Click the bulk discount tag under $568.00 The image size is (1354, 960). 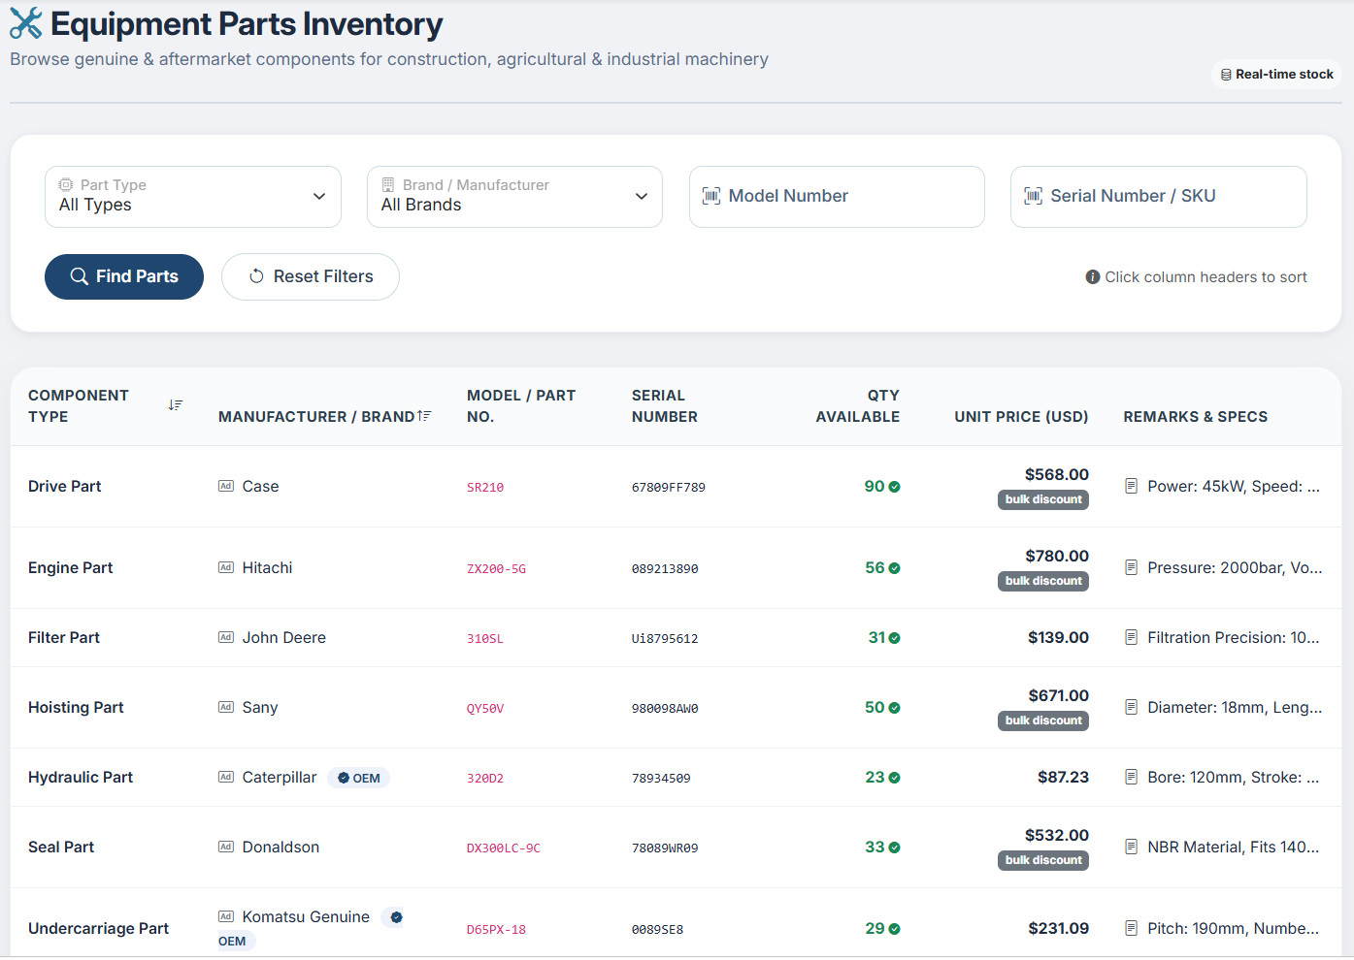coord(1043,499)
